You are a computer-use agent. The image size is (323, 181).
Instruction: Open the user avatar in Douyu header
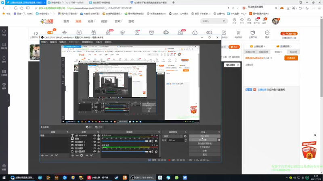(275, 21)
